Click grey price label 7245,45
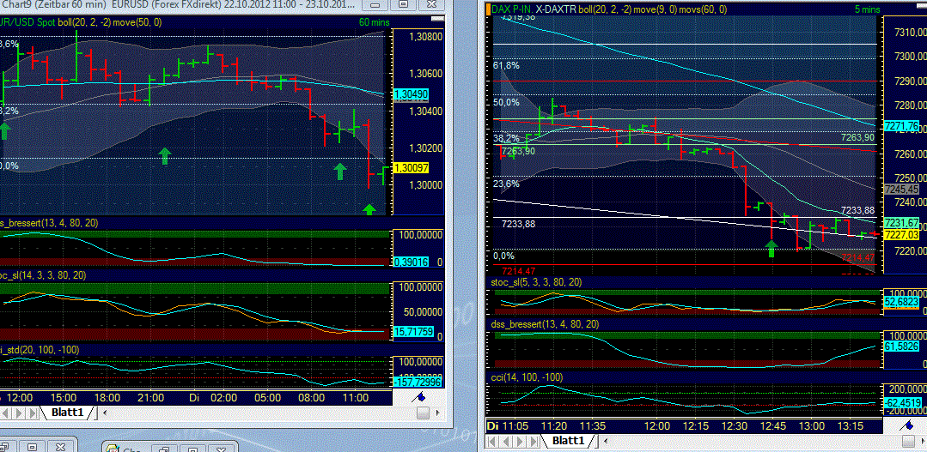The width and height of the screenshot is (927, 452). (x=901, y=190)
